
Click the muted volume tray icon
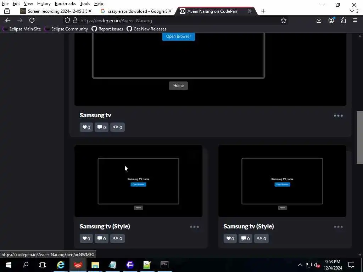[x=317, y=265]
